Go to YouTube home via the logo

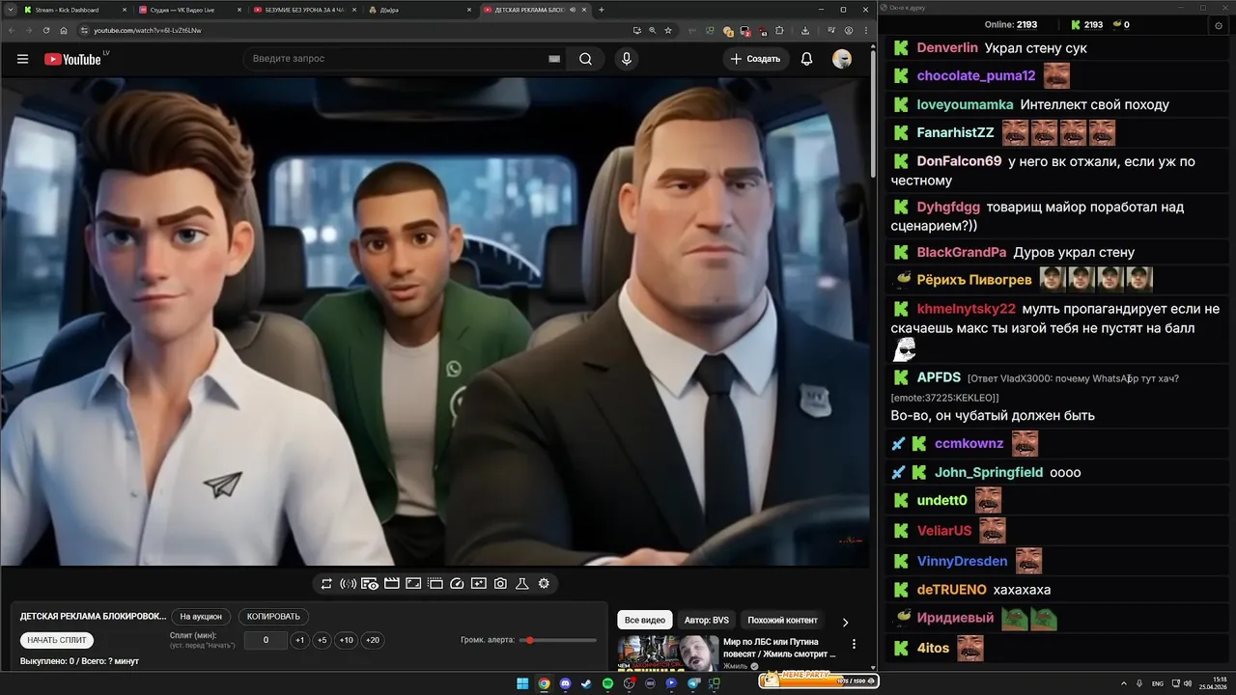click(x=72, y=59)
